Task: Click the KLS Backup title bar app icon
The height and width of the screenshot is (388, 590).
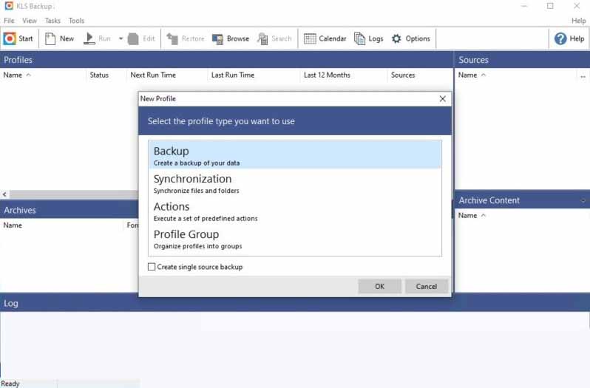Action: pyautogui.click(x=9, y=6)
